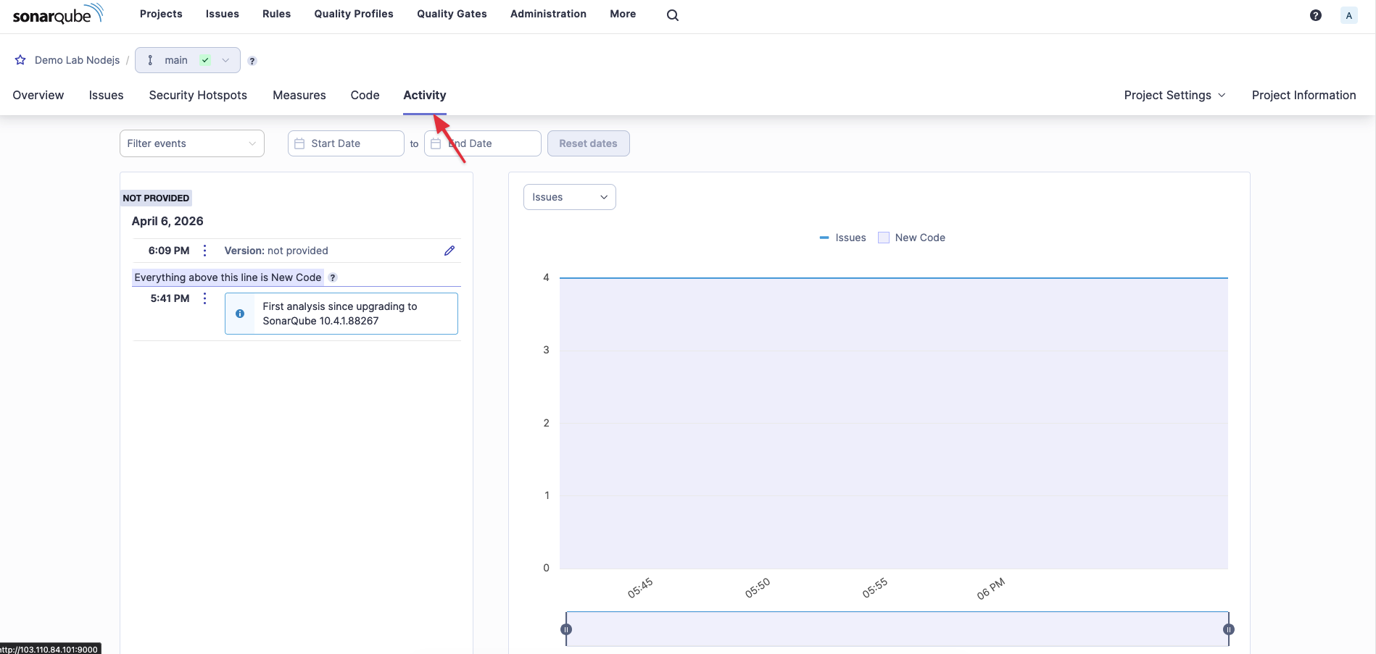Click the help icon beside New Code line
Viewport: 1376px width, 654px height.
[333, 277]
